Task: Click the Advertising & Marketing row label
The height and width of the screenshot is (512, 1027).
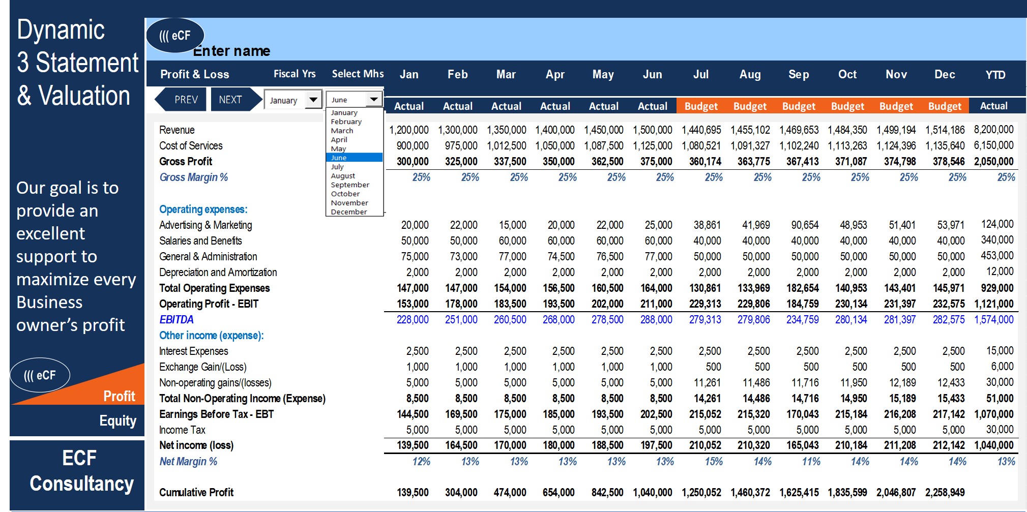Action: pyautogui.click(x=206, y=225)
